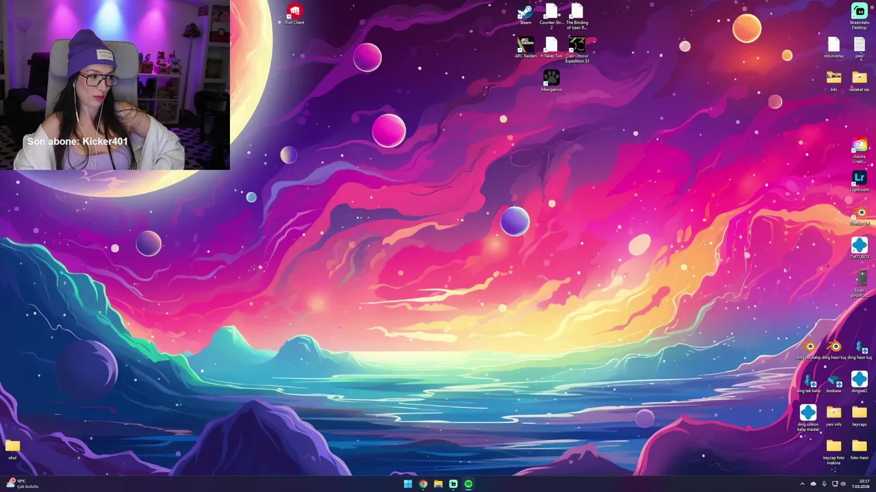Select the Counter-Strike 2 shortcut
This screenshot has height=492, width=876.
551,16
